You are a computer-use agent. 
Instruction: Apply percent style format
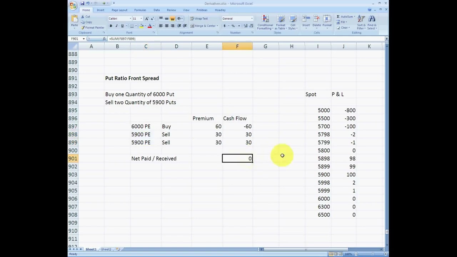tap(233, 26)
